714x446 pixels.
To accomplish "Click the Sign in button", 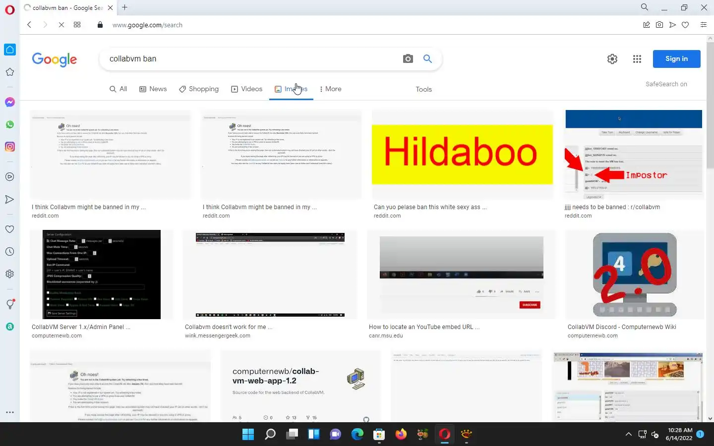I will (677, 59).
